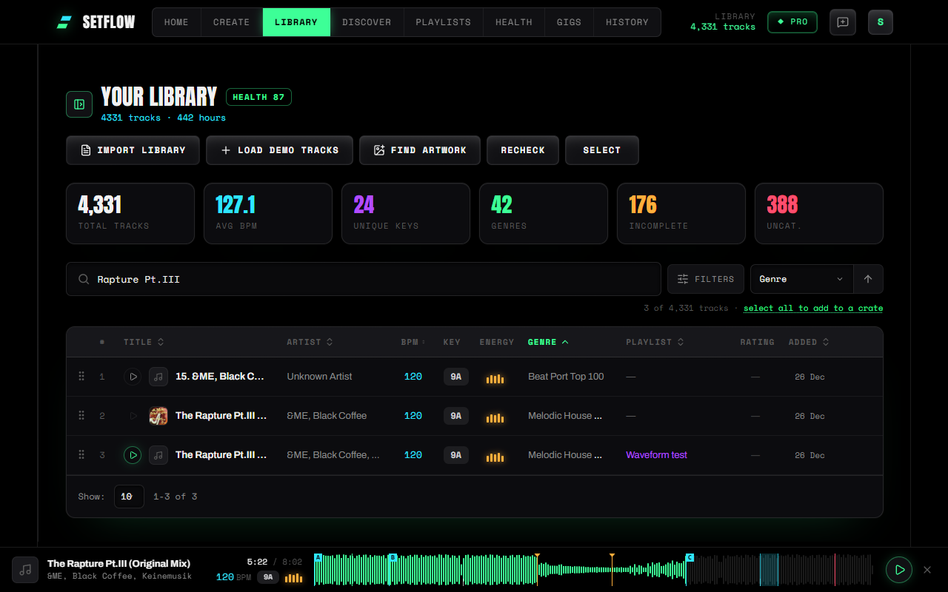Viewport: 948px width, 592px height.
Task: Toggle the sidebar panel icon beside Your Library
Action: 79,104
